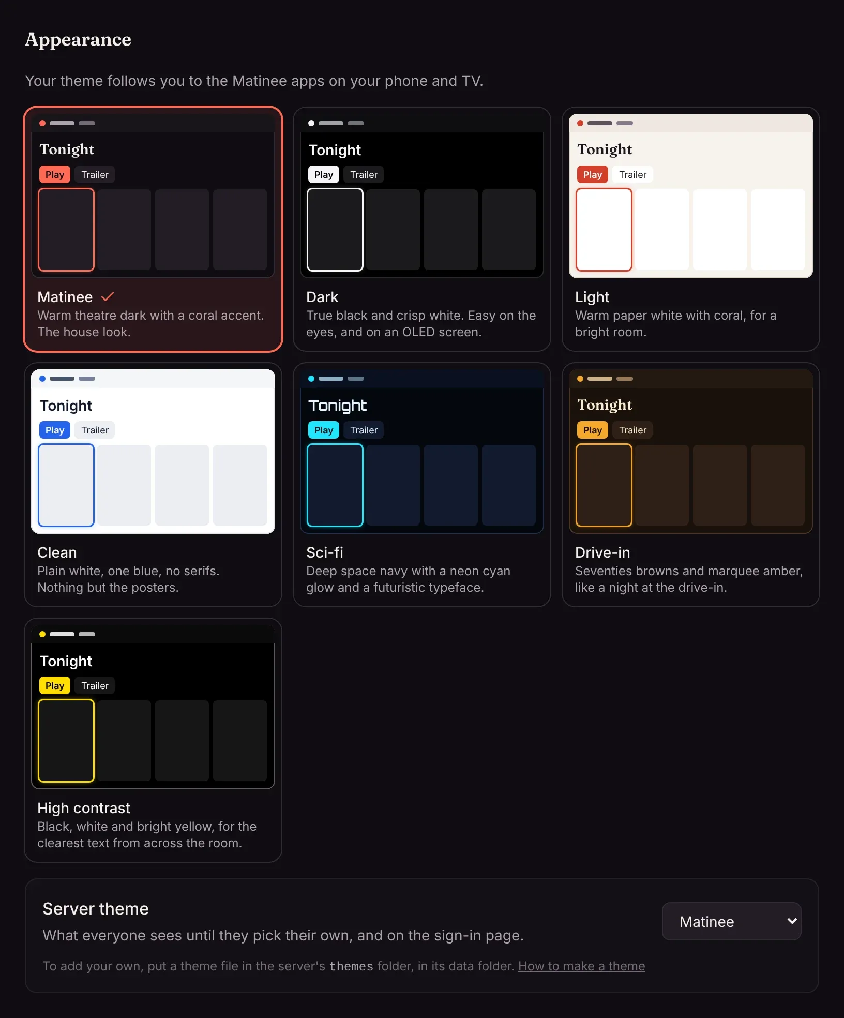Click the yellow-outlined poster in High contrast preview
The image size is (844, 1018).
tap(66, 741)
